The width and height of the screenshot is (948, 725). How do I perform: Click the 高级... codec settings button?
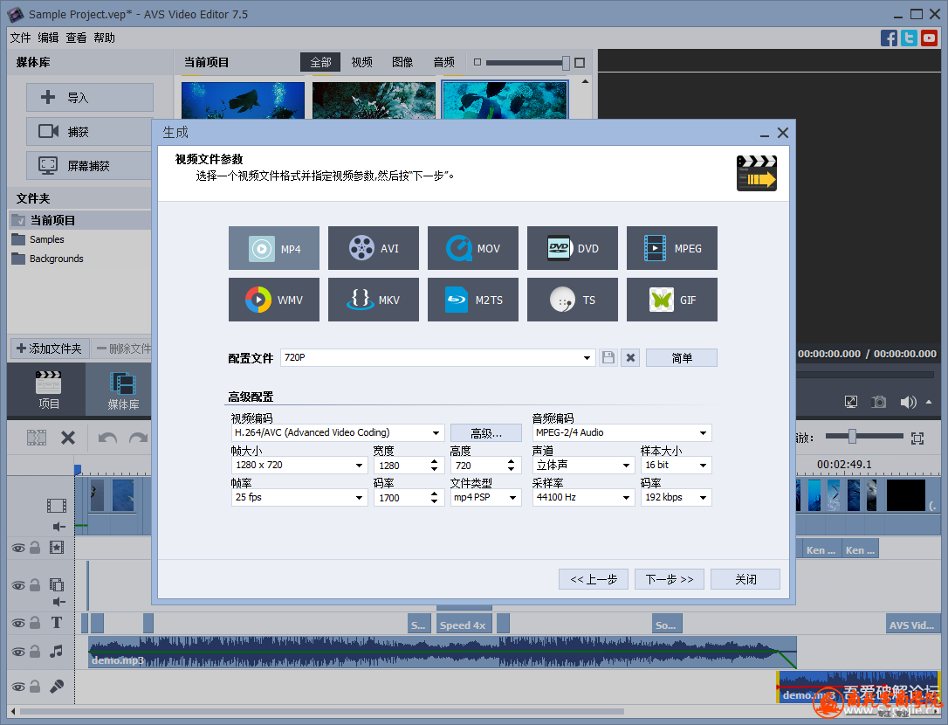pyautogui.click(x=486, y=433)
